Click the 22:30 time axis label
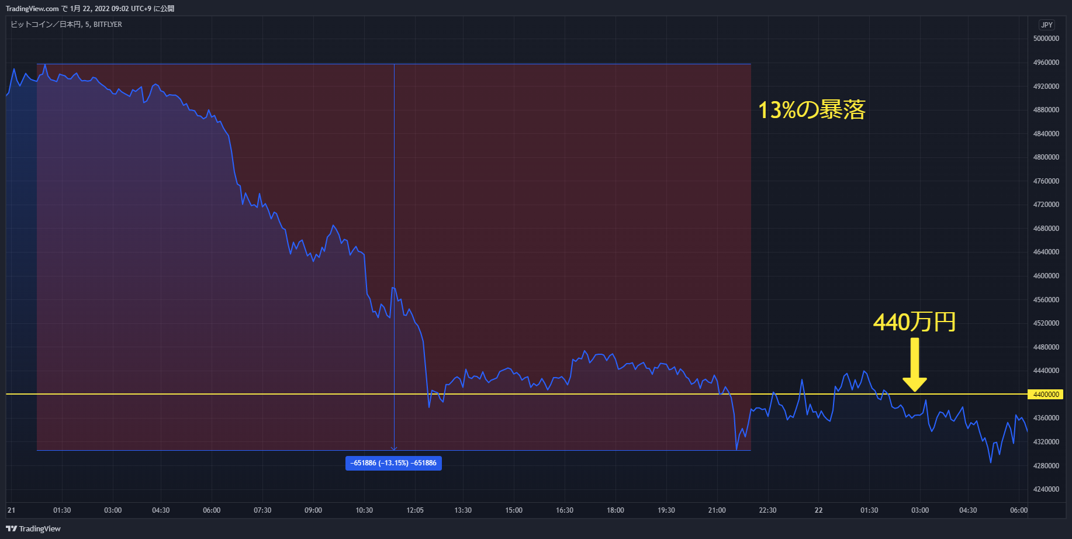Viewport: 1072px width, 539px height. [768, 510]
